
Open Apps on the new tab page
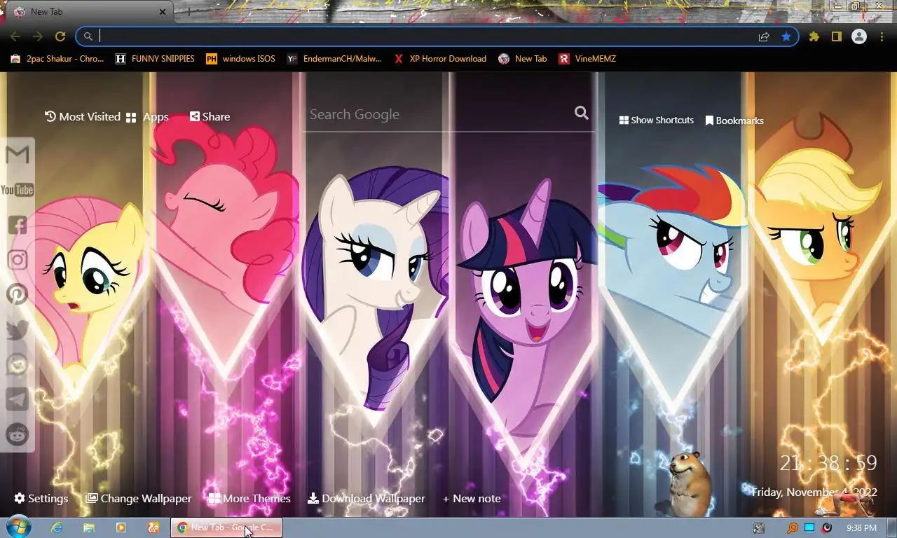[x=147, y=117]
